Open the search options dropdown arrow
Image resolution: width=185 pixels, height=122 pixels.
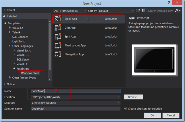tap(180, 11)
